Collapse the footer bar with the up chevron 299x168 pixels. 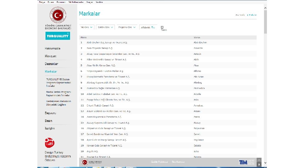[x=259, y=160]
